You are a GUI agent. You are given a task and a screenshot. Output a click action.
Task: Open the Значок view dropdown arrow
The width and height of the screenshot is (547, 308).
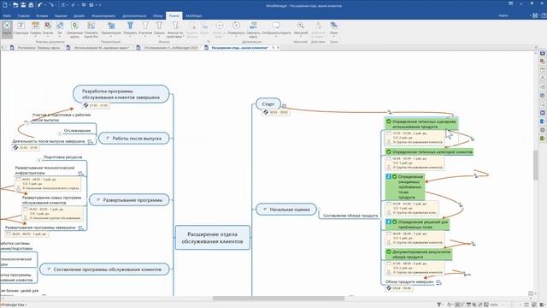(48, 36)
